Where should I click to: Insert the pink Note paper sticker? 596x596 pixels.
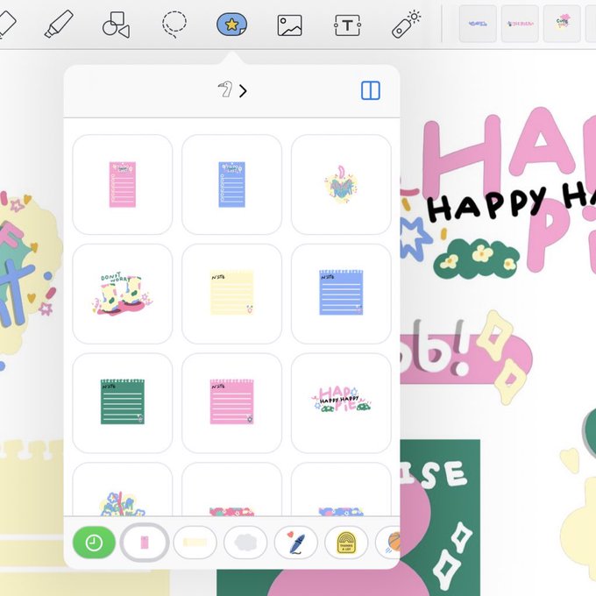click(x=232, y=403)
